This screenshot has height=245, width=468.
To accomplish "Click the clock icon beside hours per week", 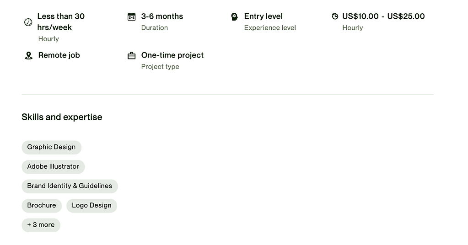I will 28,22.
